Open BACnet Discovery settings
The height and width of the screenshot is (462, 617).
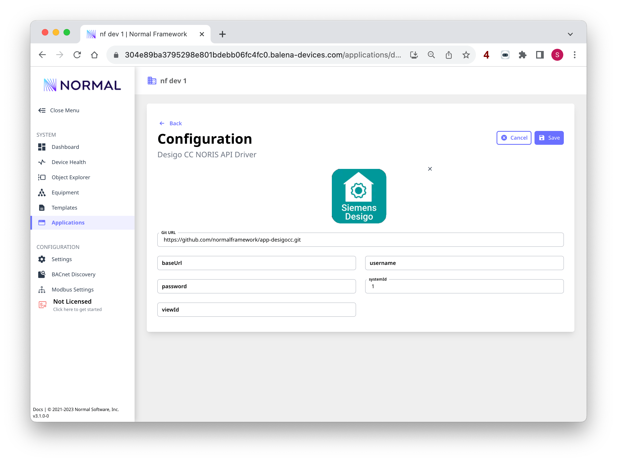click(x=73, y=274)
